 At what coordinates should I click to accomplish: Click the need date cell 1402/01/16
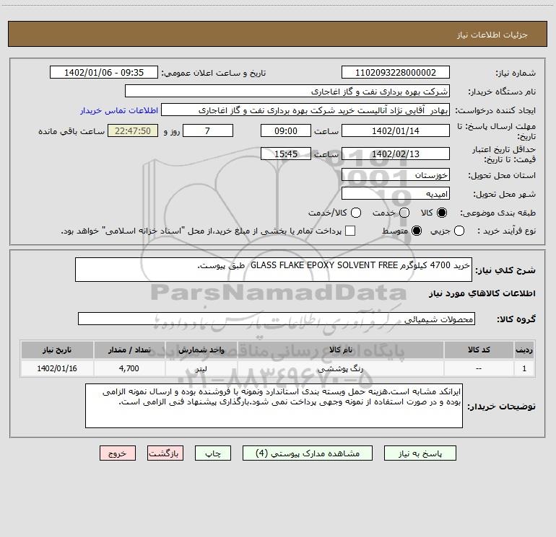click(x=57, y=368)
